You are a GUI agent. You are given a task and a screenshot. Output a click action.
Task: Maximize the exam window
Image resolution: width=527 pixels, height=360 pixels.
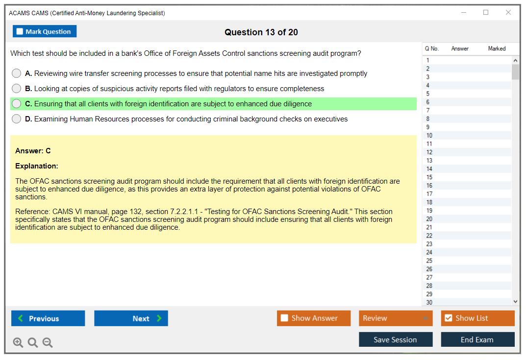pos(486,13)
